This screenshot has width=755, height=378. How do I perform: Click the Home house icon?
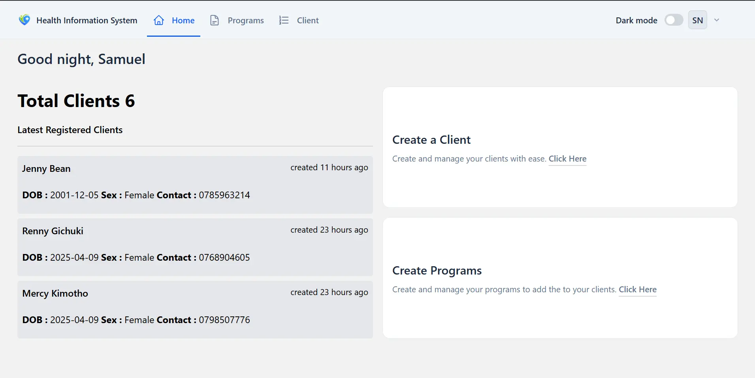pyautogui.click(x=159, y=20)
